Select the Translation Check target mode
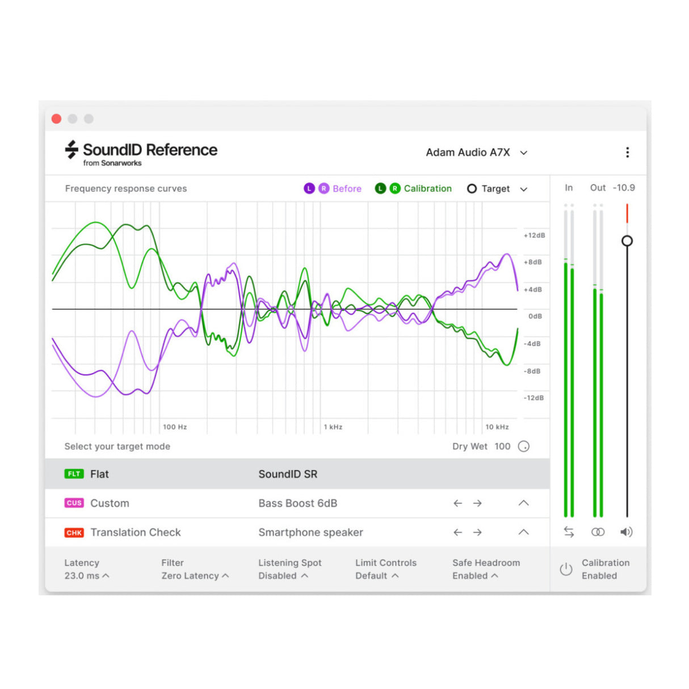The width and height of the screenshot is (689, 689). (x=297, y=532)
